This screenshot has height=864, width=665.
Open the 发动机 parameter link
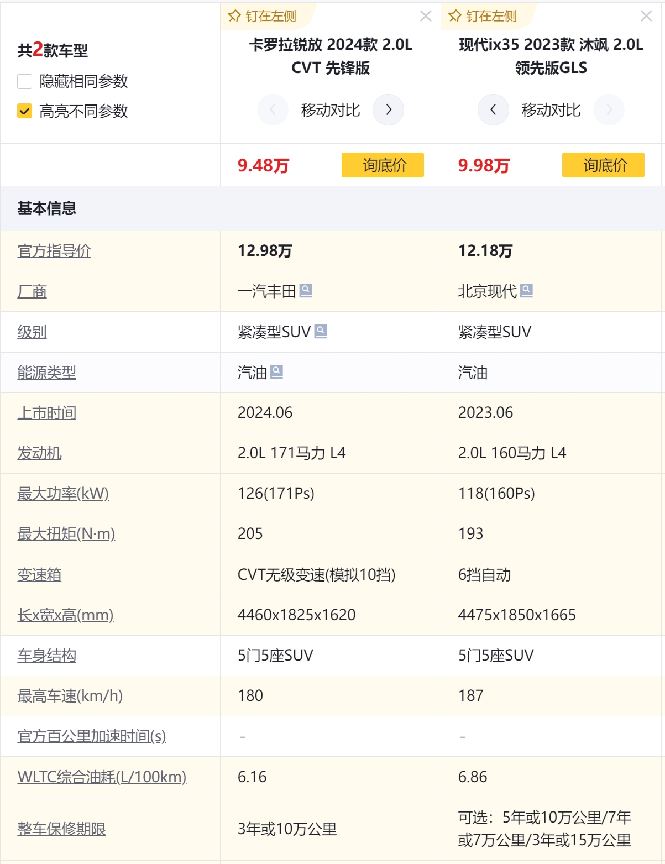click(39, 453)
